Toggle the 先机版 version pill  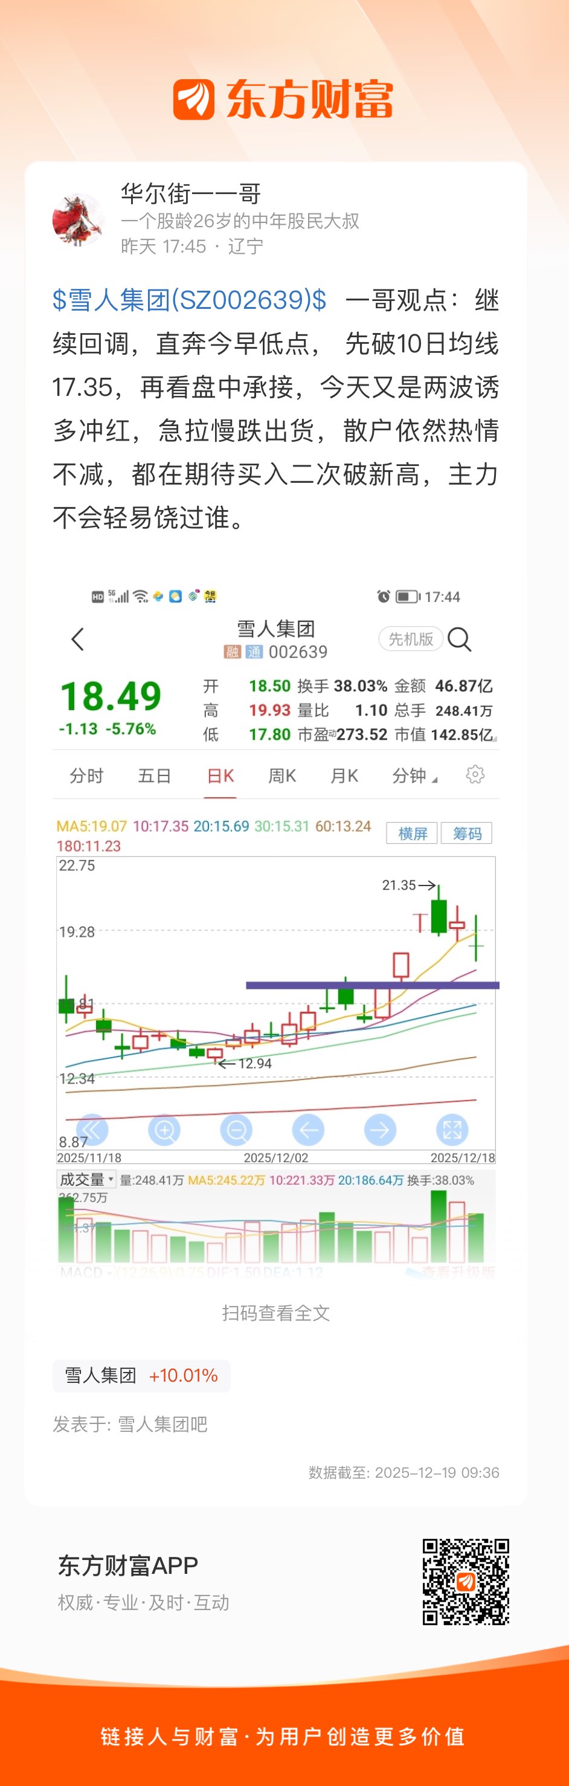tap(410, 639)
